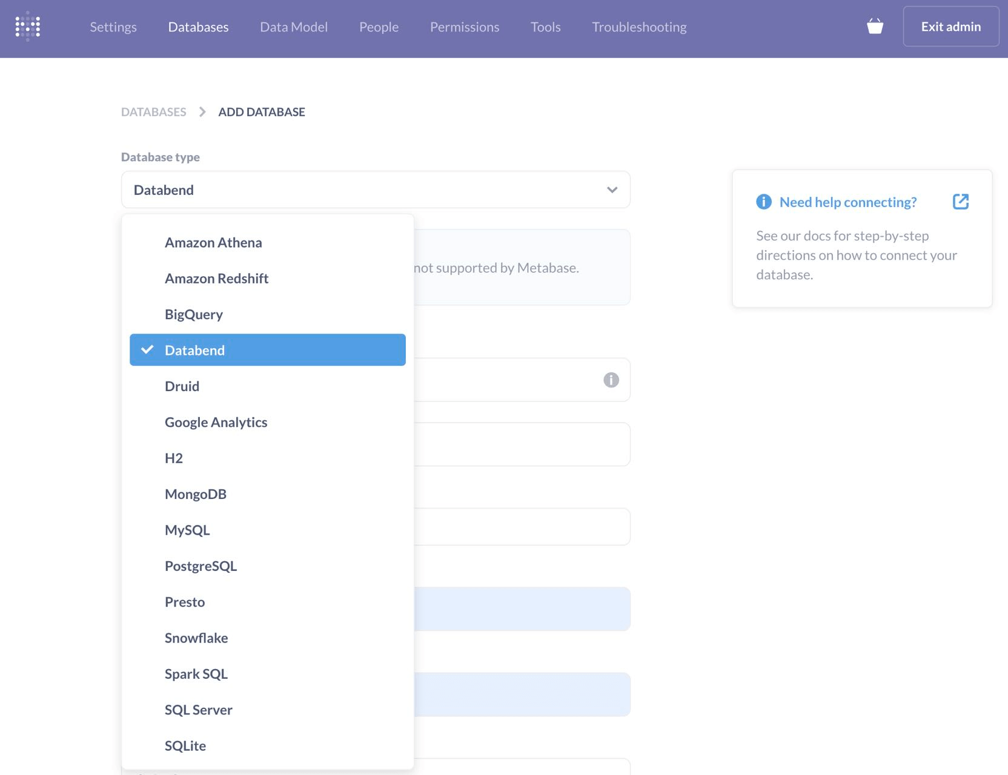Click the gray info icon in input field
Screen dimensions: 1008x775
click(x=611, y=380)
